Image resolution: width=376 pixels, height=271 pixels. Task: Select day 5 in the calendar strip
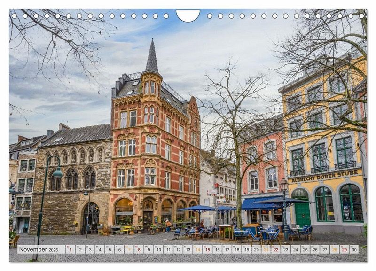point(109,249)
